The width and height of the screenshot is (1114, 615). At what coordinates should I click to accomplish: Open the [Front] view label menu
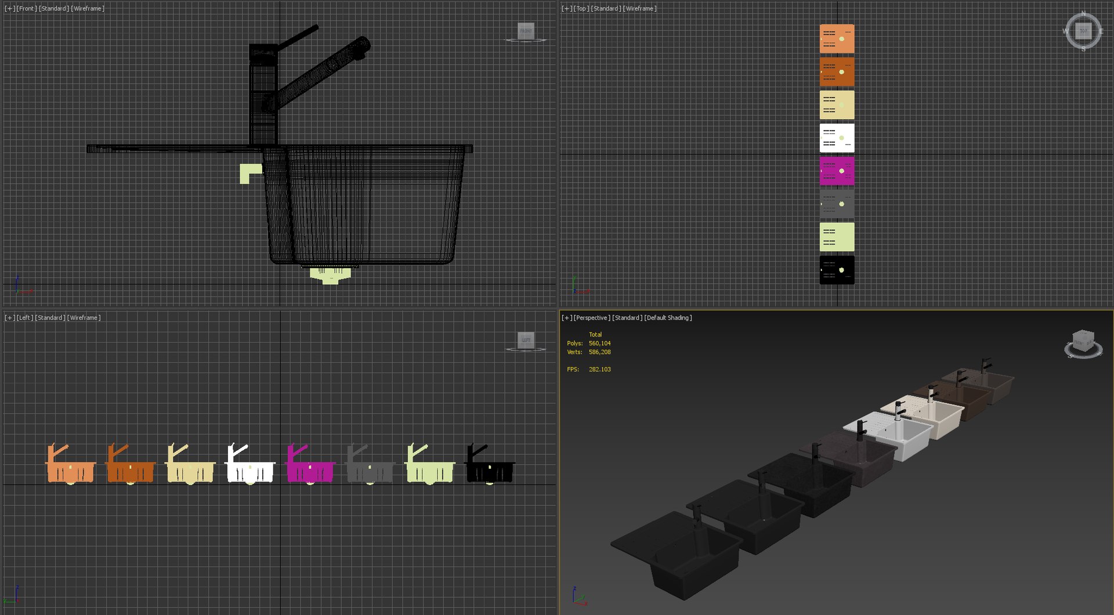27,9
